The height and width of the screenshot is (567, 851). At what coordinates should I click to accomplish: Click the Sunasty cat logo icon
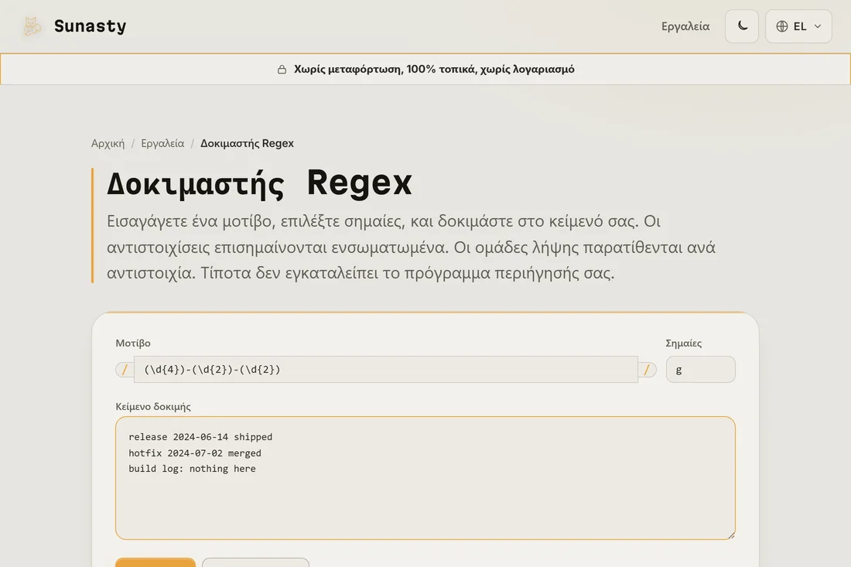click(32, 26)
